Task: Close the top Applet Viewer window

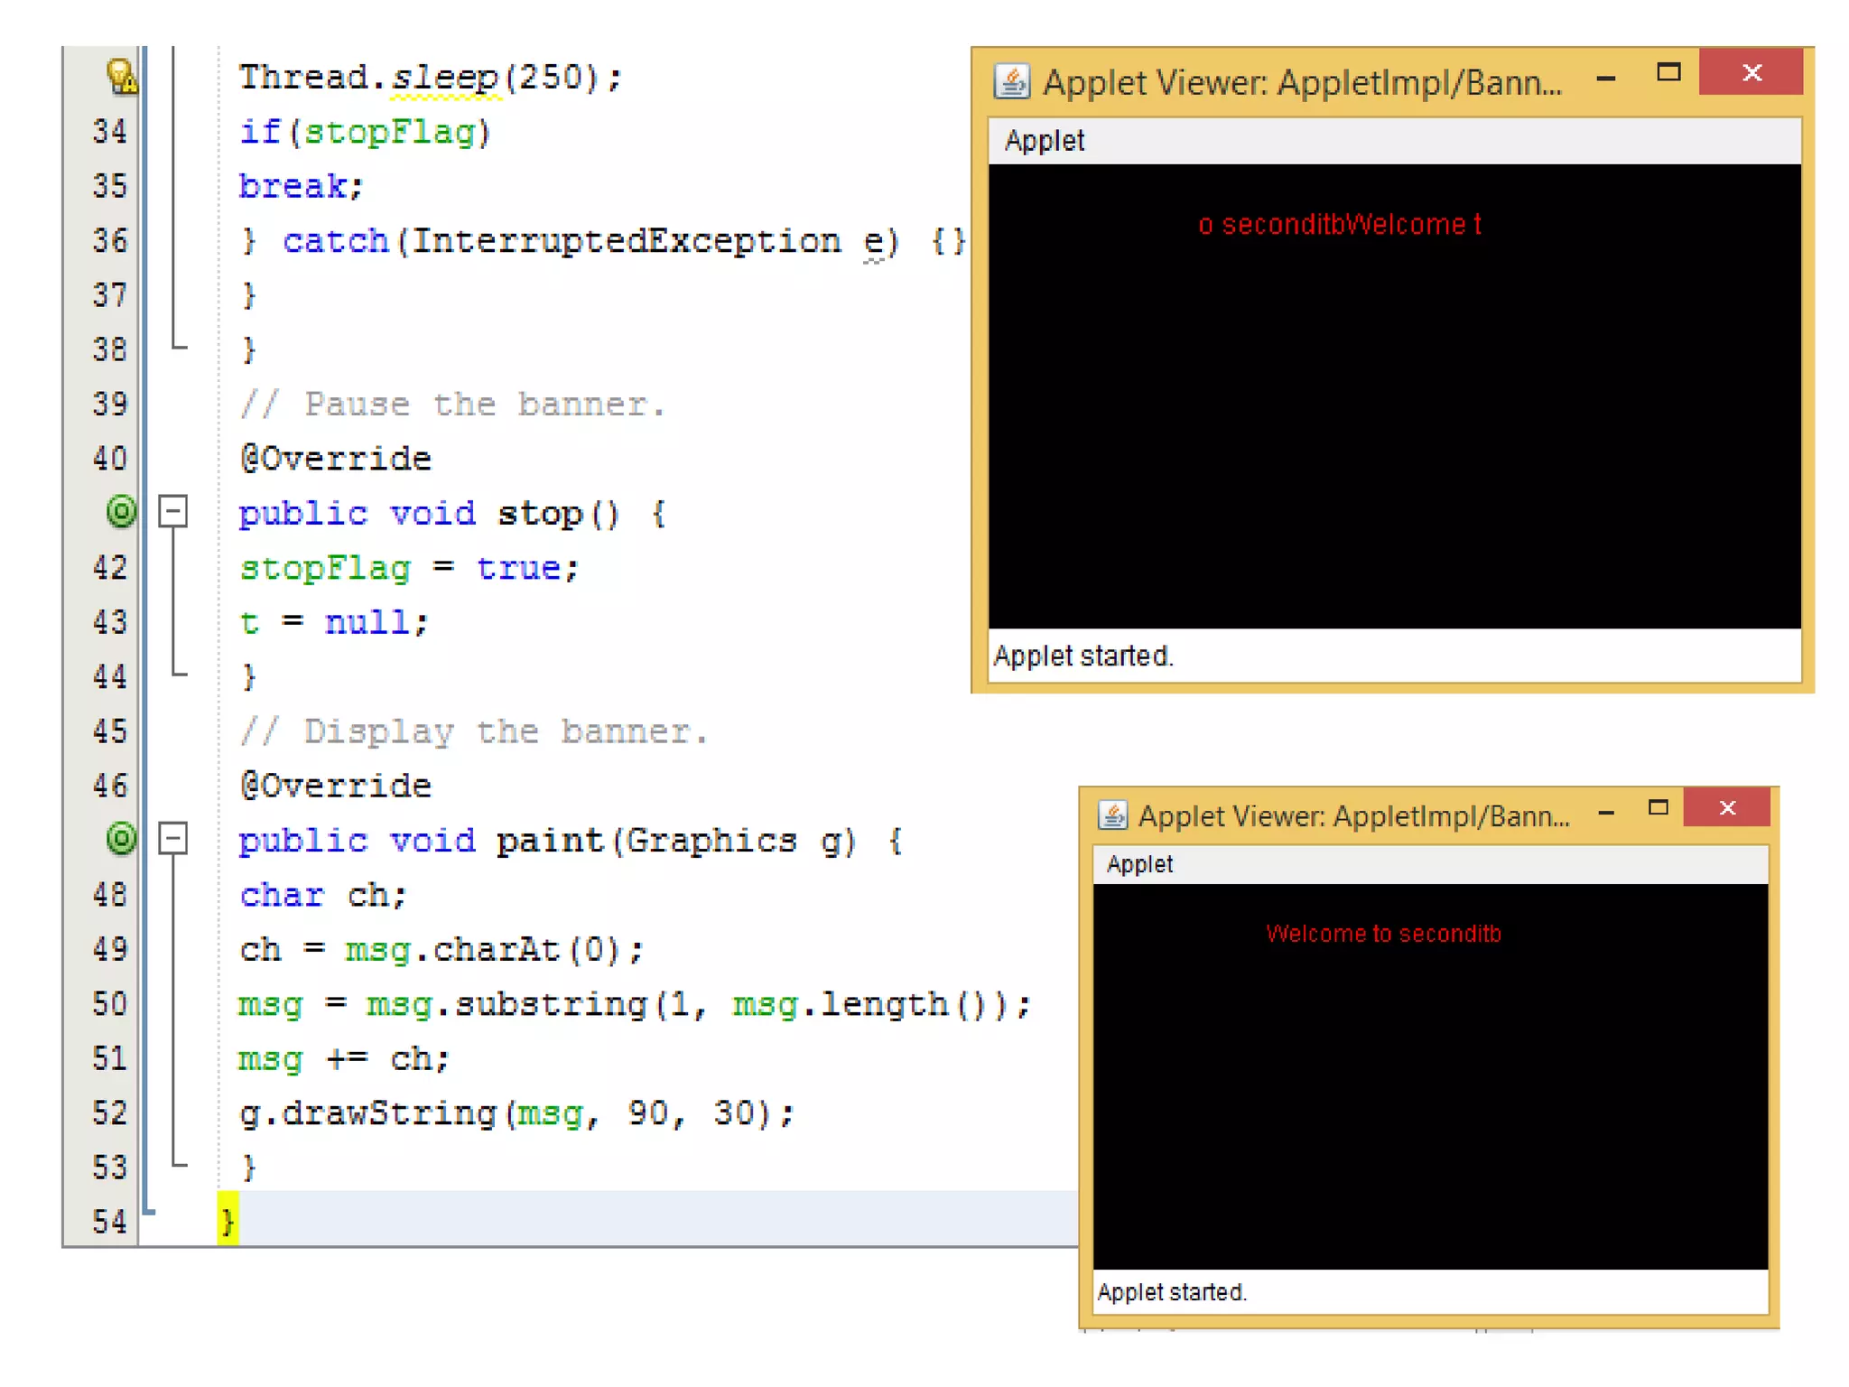Action: click(x=1751, y=72)
